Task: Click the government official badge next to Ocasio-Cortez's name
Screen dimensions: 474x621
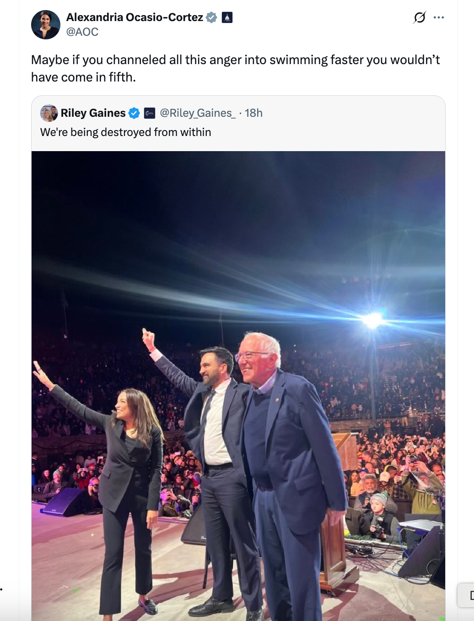Action: pyautogui.click(x=227, y=17)
